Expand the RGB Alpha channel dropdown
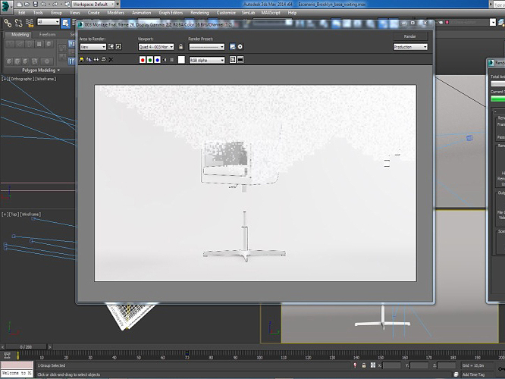 point(206,59)
